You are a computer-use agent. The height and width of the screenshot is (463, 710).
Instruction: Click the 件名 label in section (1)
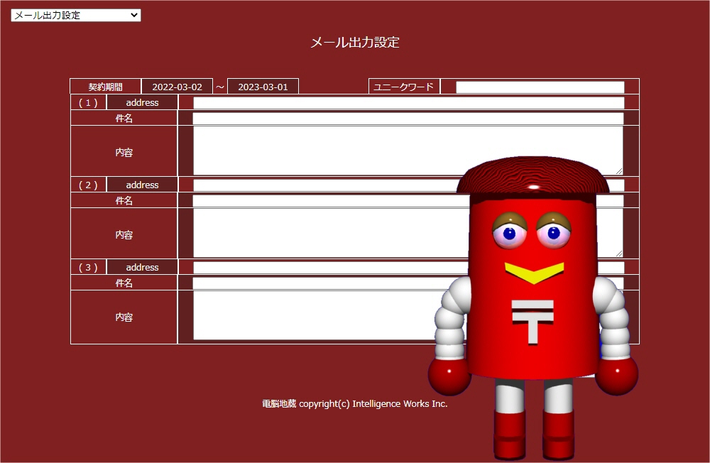pos(124,119)
